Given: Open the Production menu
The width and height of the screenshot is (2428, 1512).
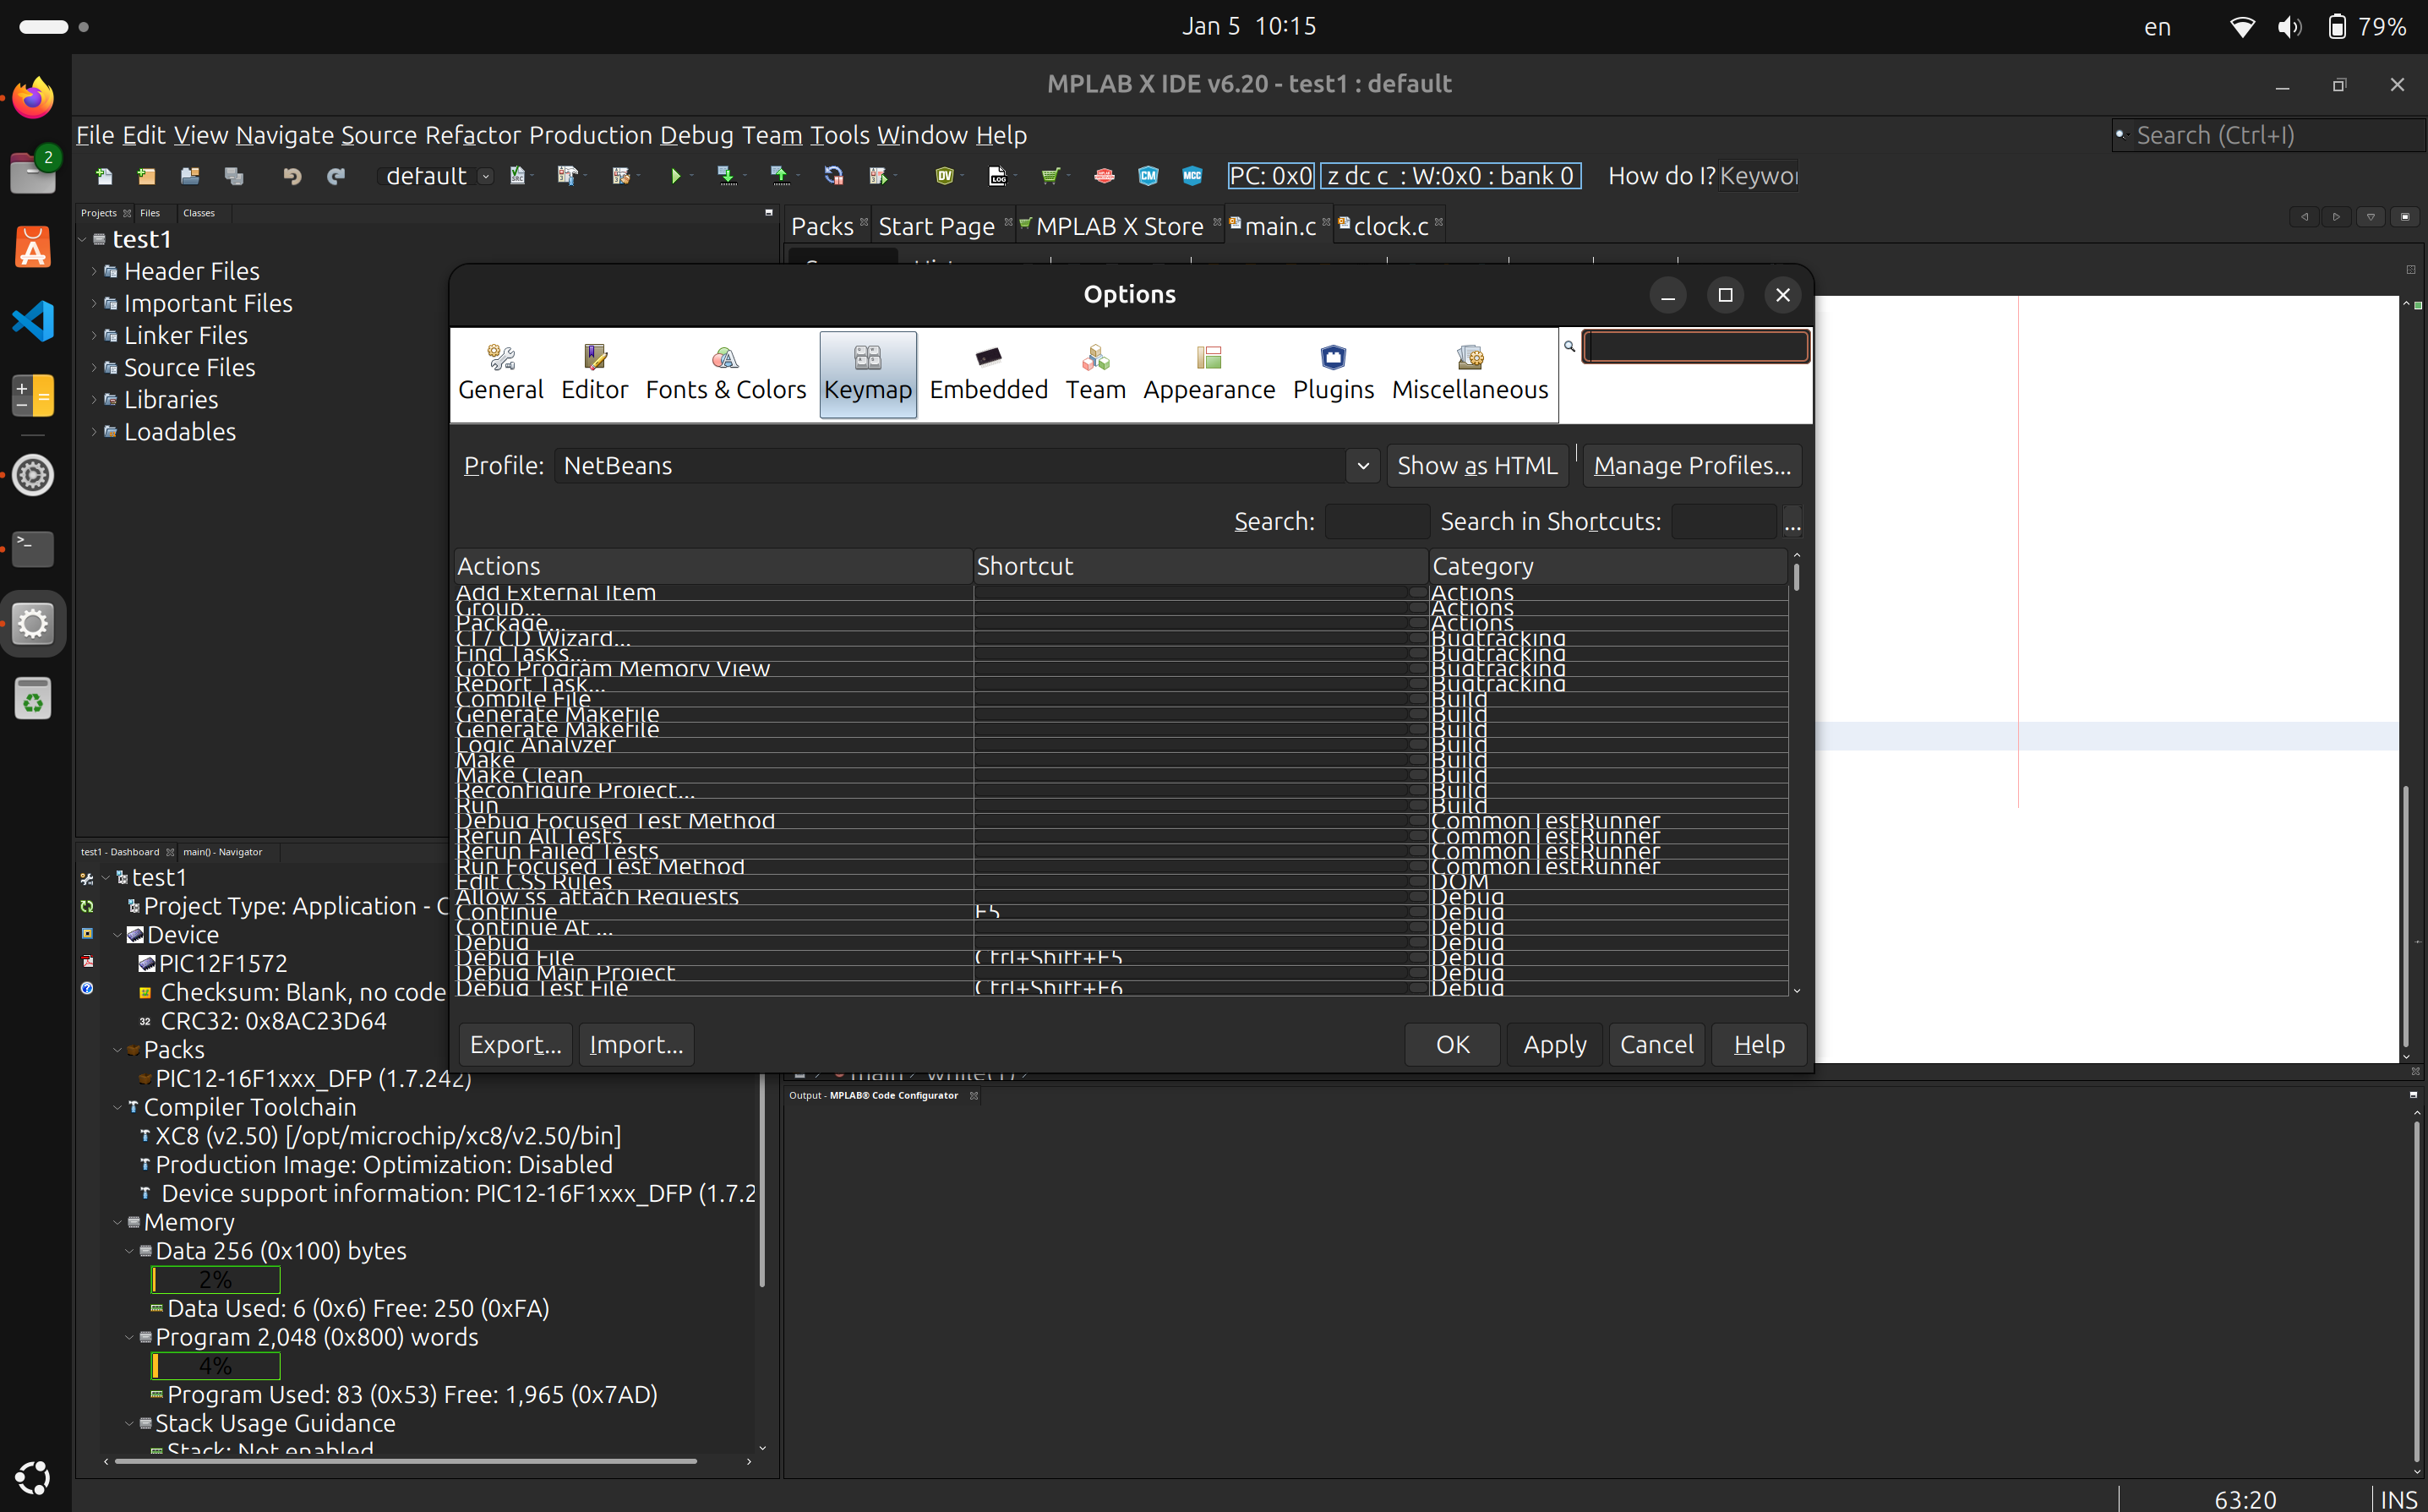Looking at the screenshot, I should [x=590, y=135].
